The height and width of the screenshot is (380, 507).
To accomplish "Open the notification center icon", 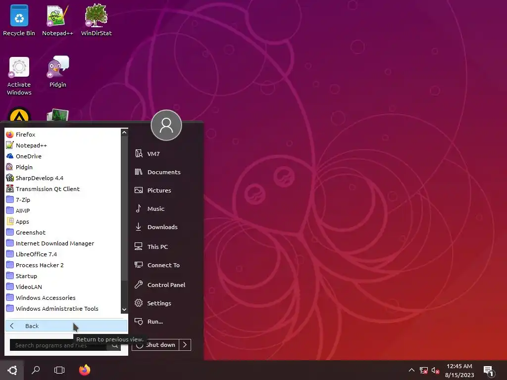I will click(488, 371).
